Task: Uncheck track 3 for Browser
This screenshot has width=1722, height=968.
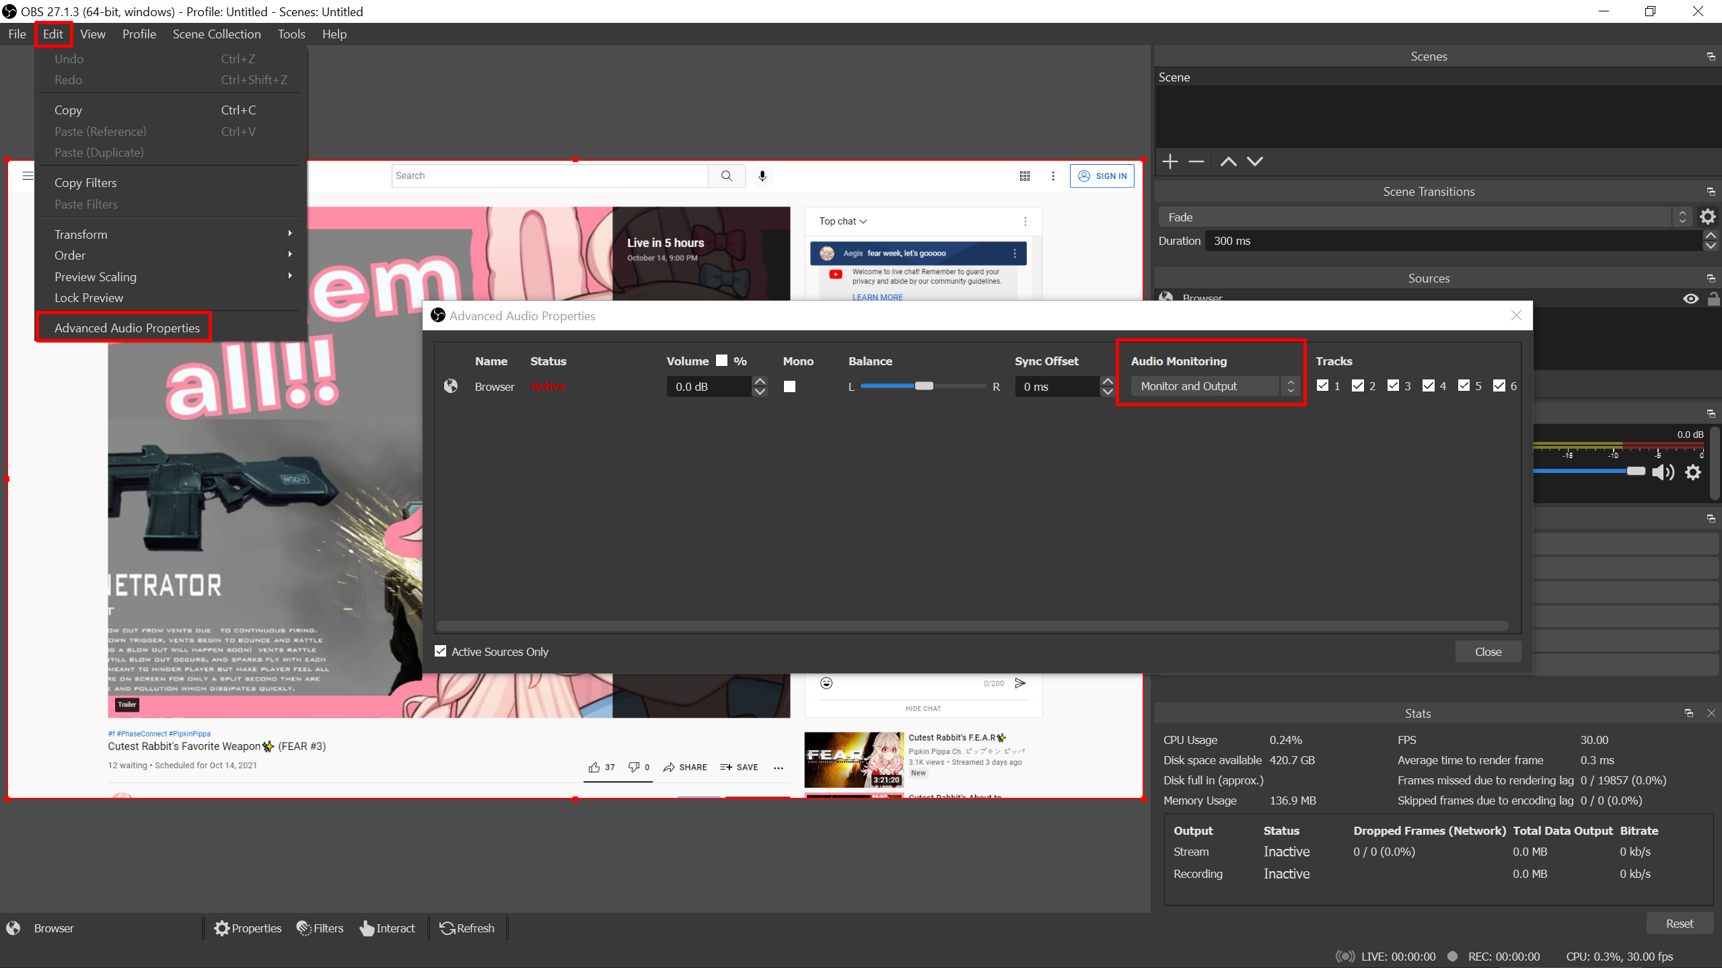Action: pyautogui.click(x=1393, y=385)
